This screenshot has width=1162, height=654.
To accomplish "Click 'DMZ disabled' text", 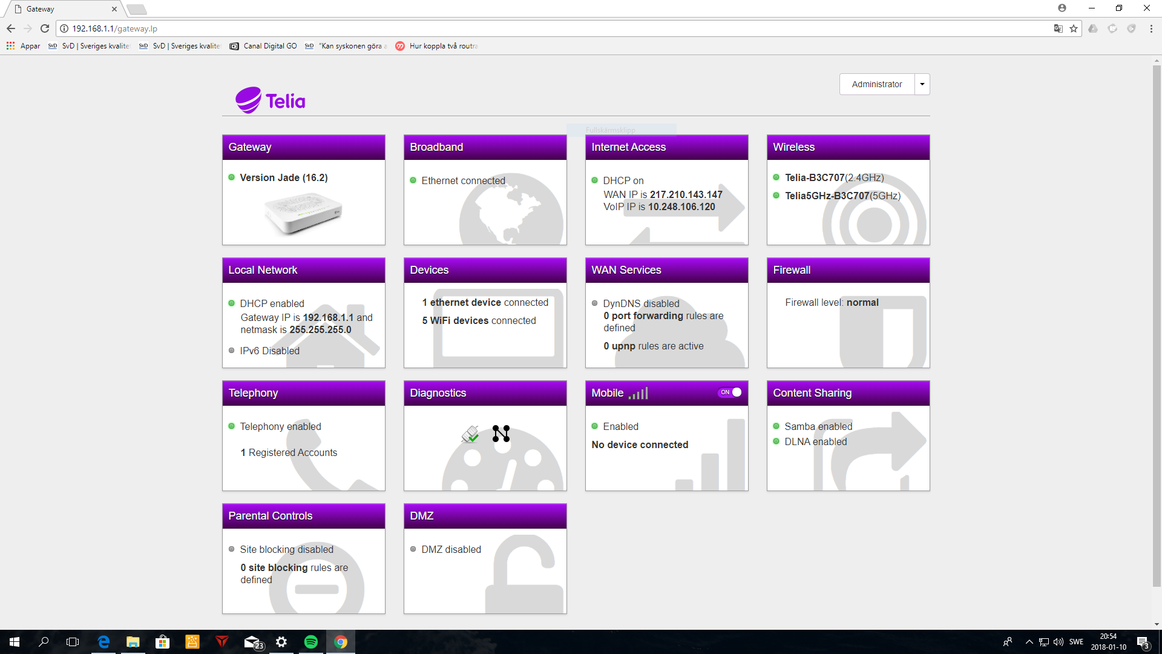I will [451, 549].
